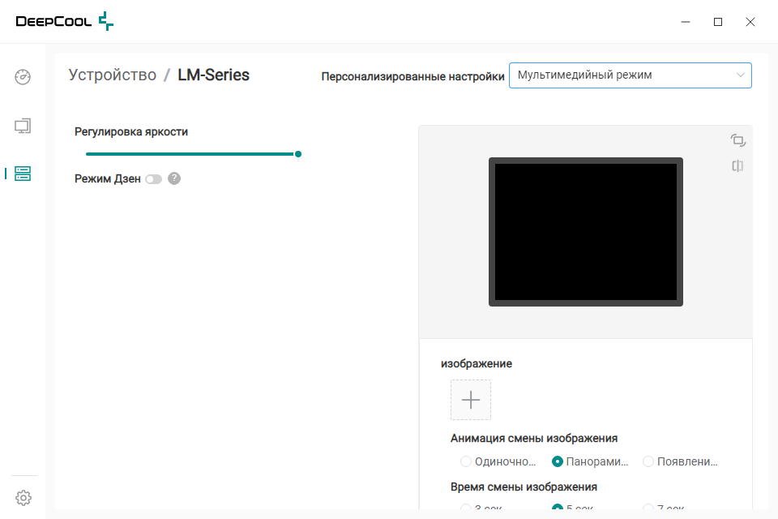Click the Анимация смены изображения heading
Screen dimensions: 778x519
click(534, 438)
